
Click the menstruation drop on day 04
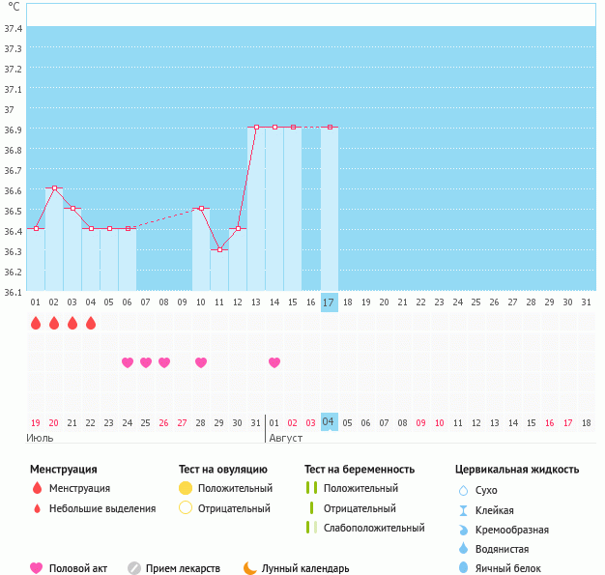tap(91, 323)
